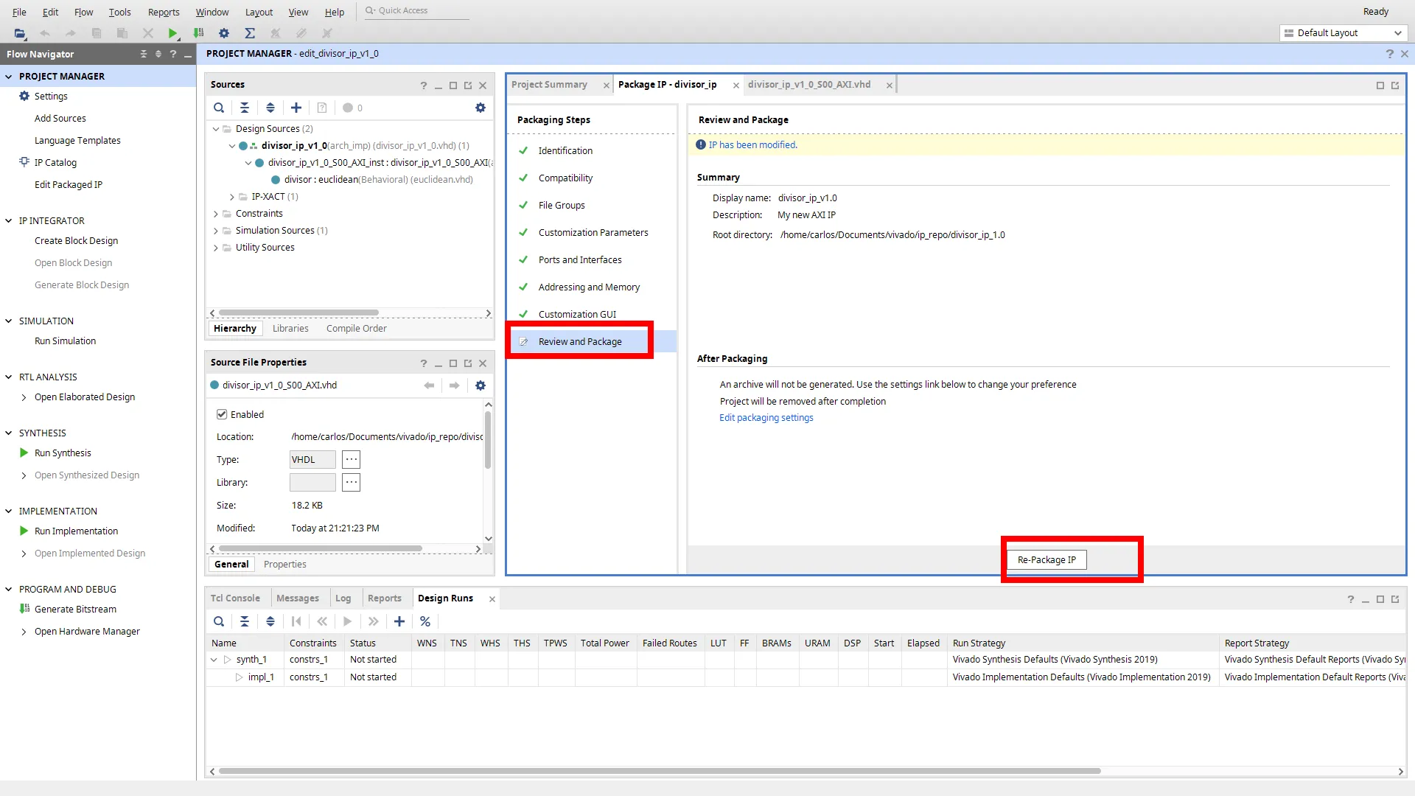The width and height of the screenshot is (1415, 796).
Task: Open Edit packaging settings link
Action: pyautogui.click(x=766, y=418)
